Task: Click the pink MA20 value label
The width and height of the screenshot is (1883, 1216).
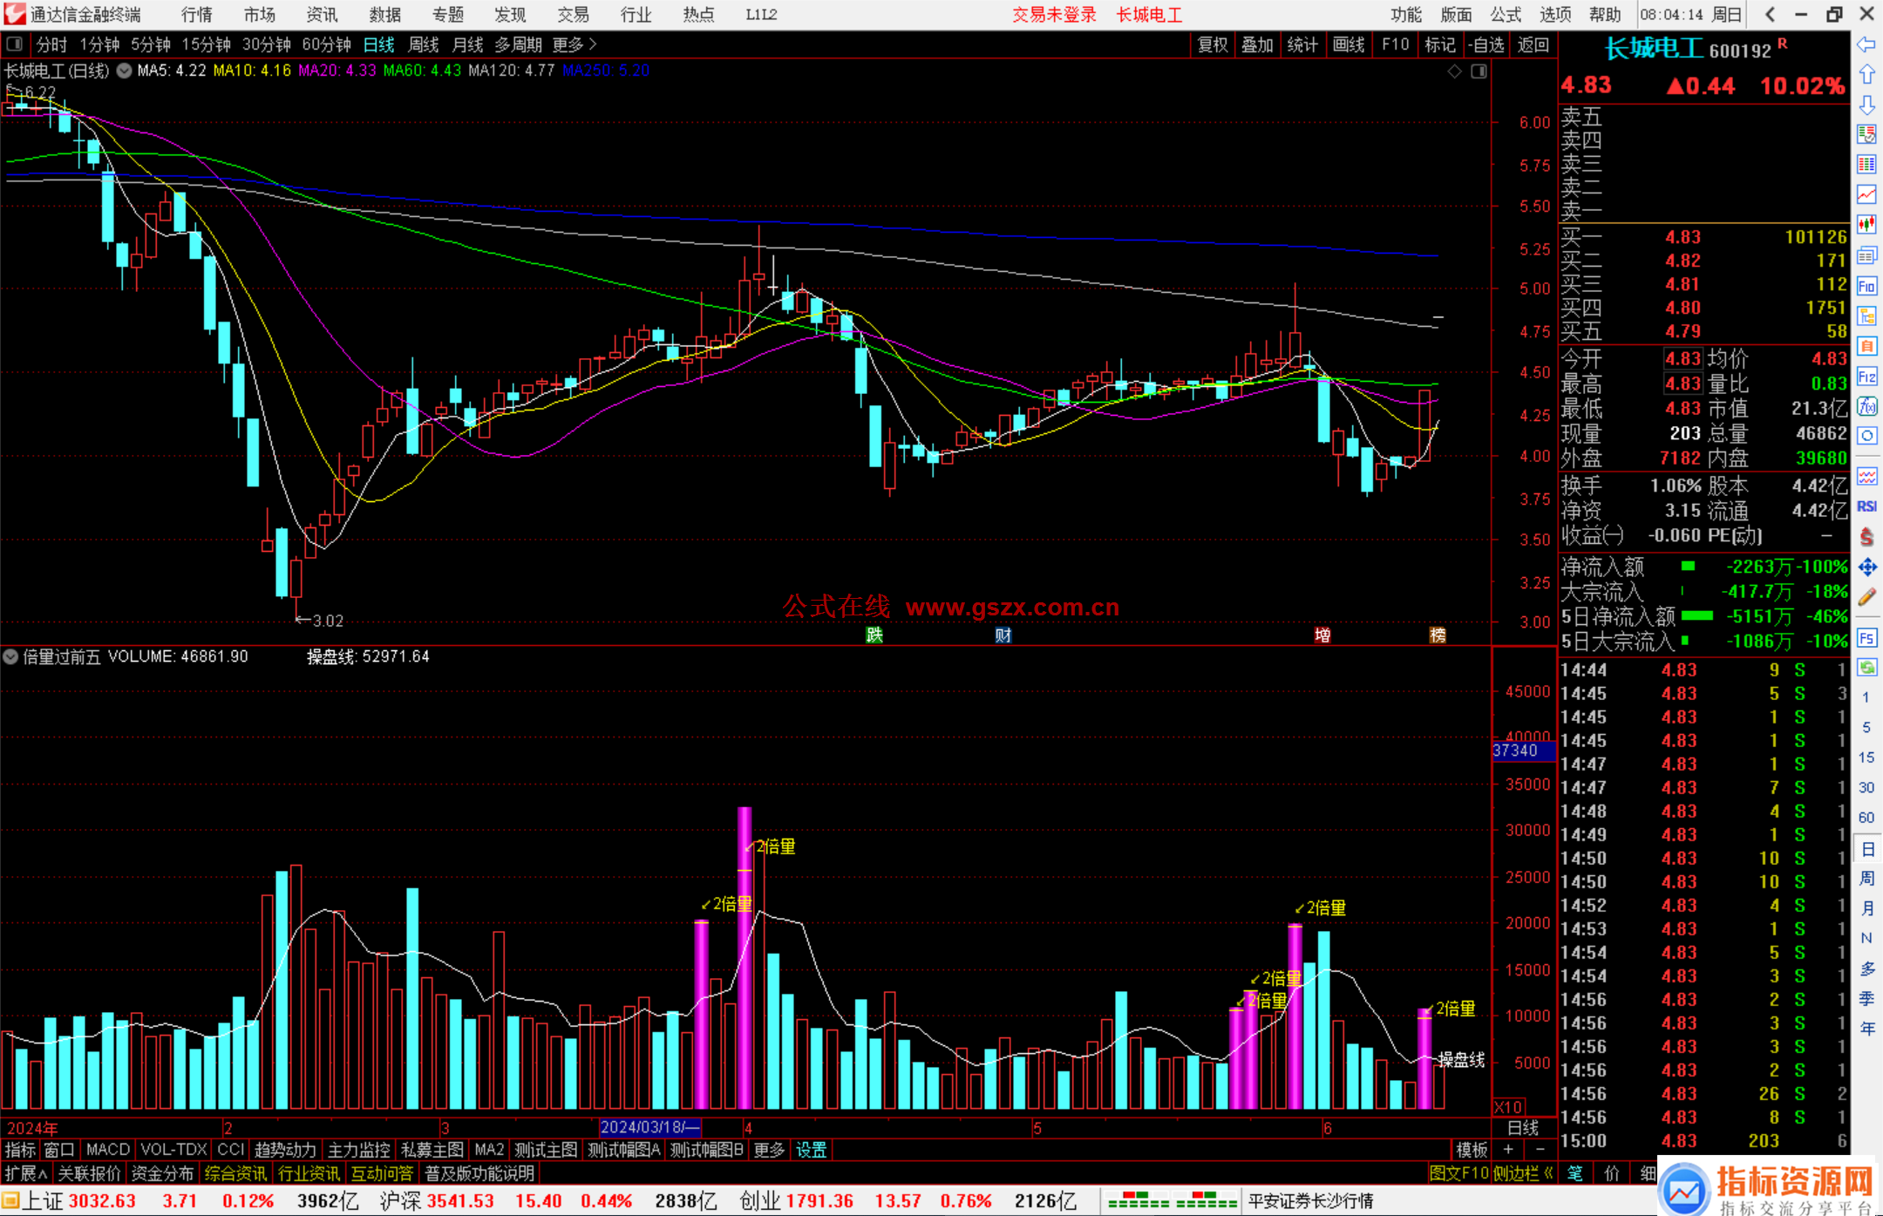Action: pos(337,71)
